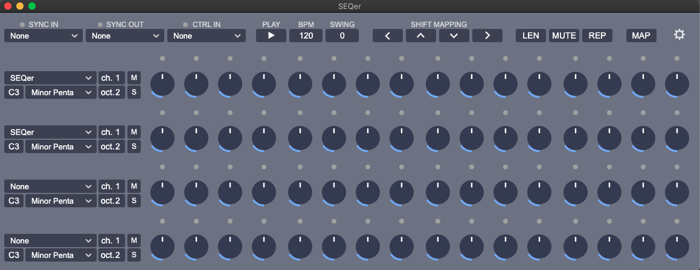700x270 pixels.
Task: Click fourth row's ch. 1 channel field
Action: tap(112, 240)
